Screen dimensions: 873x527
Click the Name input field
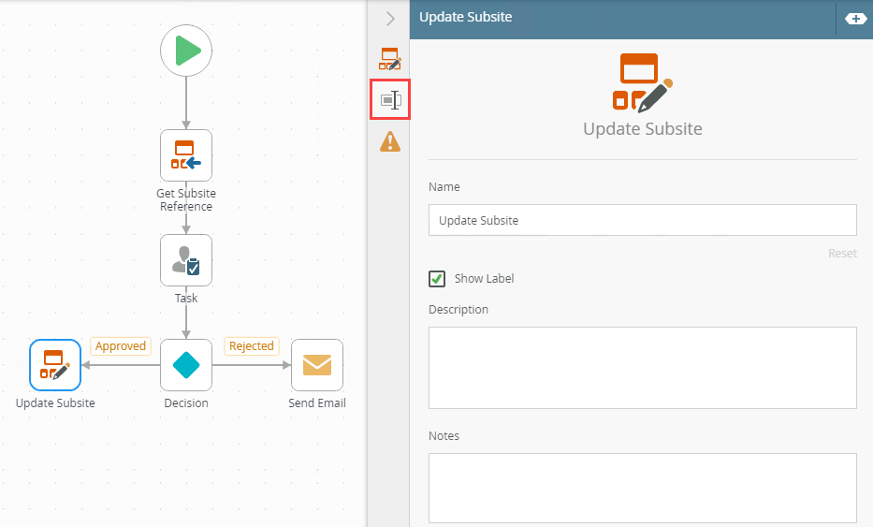[x=643, y=220]
